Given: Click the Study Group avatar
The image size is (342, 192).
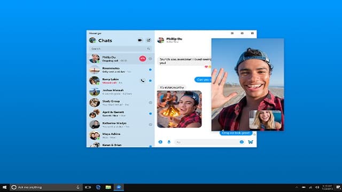Looking at the screenshot, I should [95, 102].
